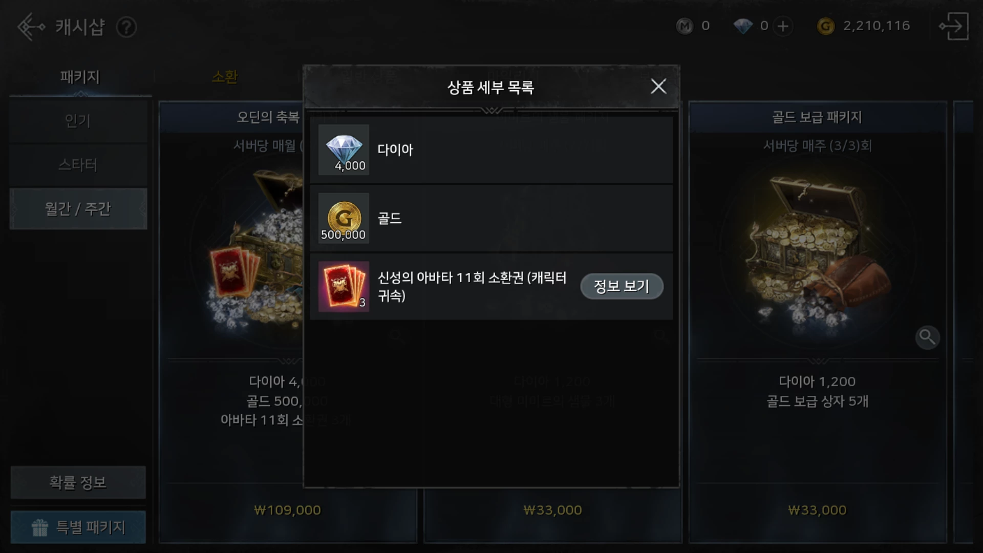Click the magnifier on 골드 보급 패키지
983x553 pixels.
(x=927, y=337)
